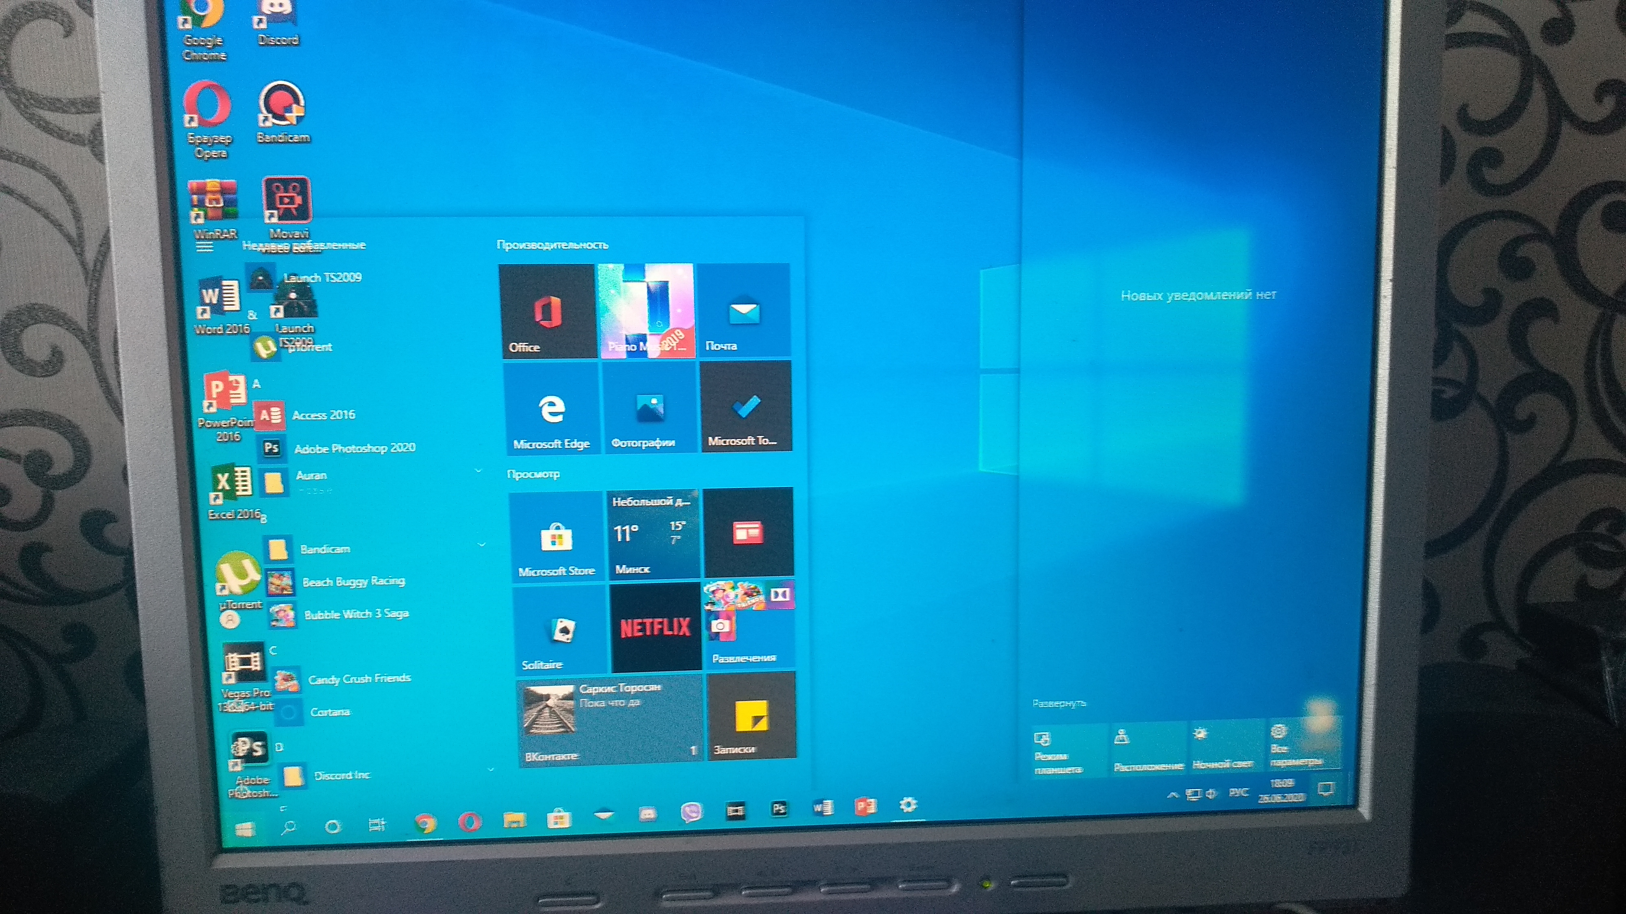Open Photoshop from taskbar
This screenshot has width=1626, height=914.
(779, 809)
